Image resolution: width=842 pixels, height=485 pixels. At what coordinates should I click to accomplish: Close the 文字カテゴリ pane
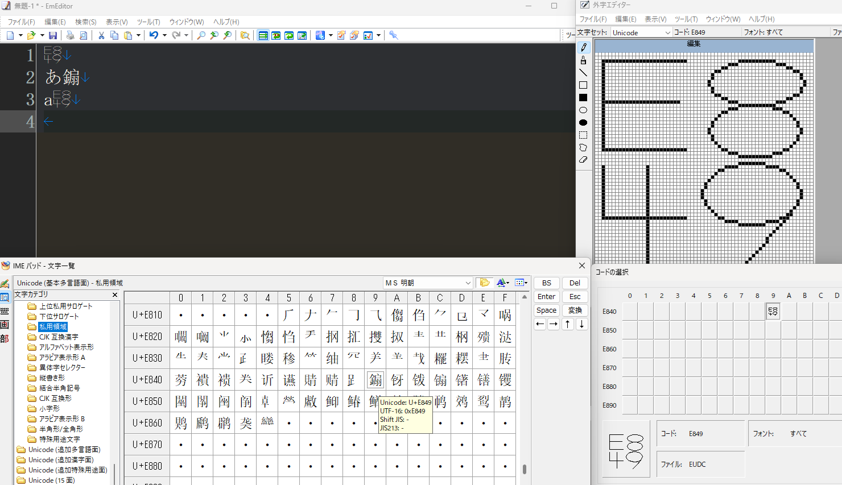coord(115,295)
